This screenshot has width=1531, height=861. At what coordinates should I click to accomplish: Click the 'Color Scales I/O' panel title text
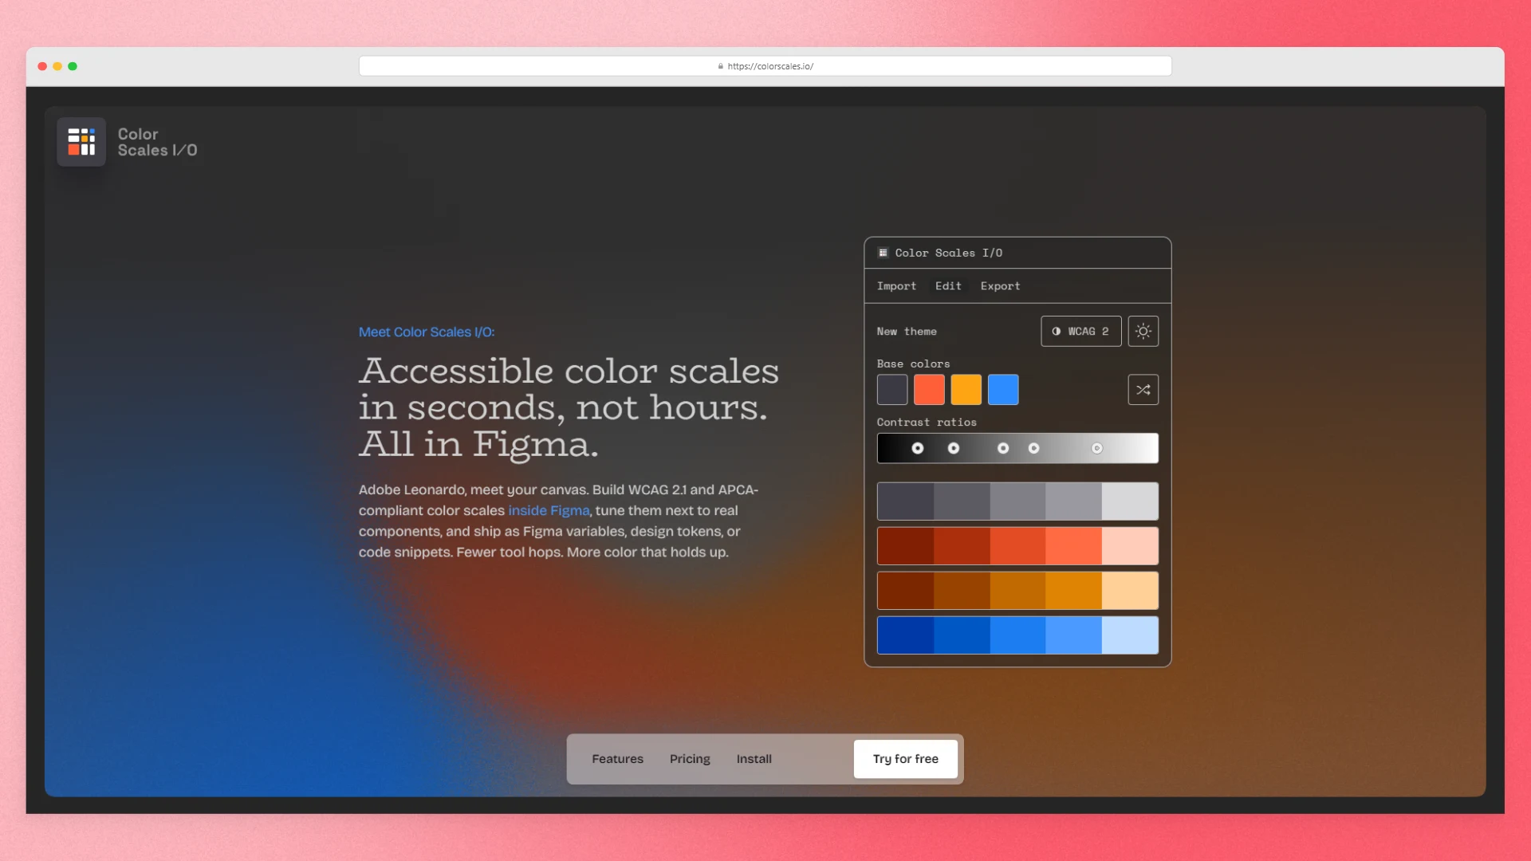click(949, 253)
